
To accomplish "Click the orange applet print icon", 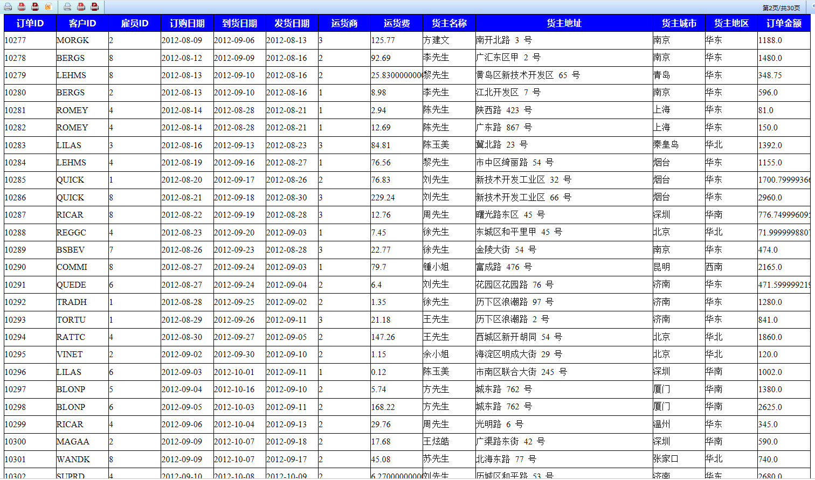I will click(48, 7).
